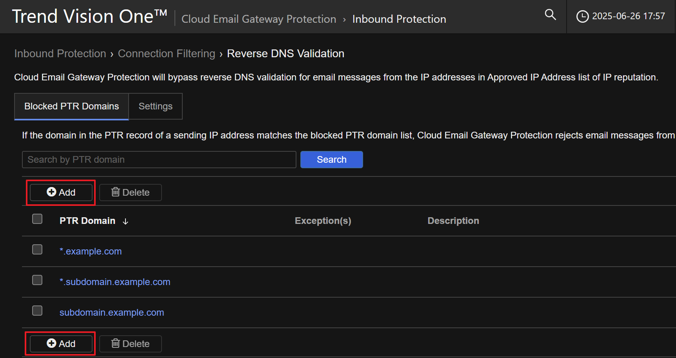
Task: Click the Trend Vision One logo title
Action: click(x=89, y=16)
